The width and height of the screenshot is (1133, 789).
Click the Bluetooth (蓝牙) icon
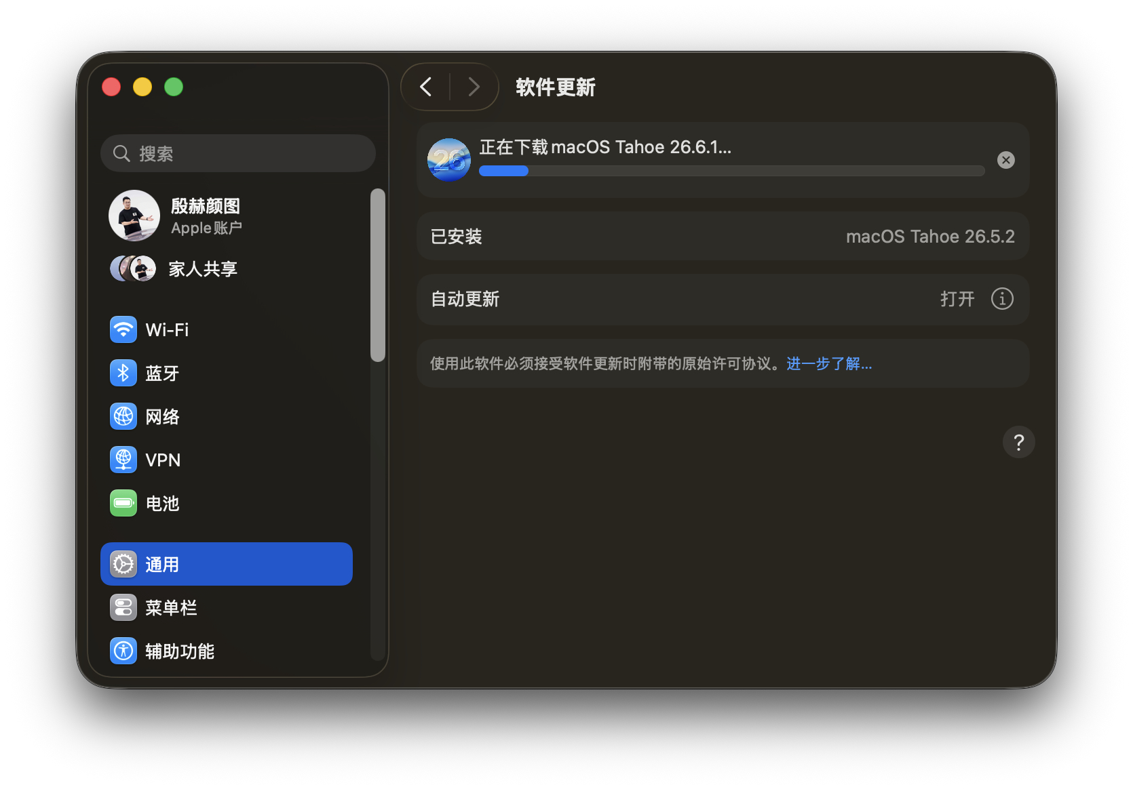coord(123,373)
